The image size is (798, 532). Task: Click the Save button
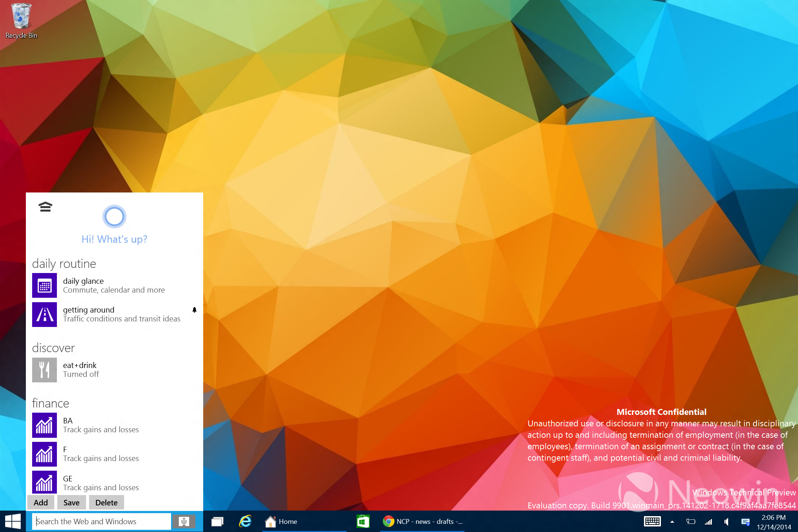pyautogui.click(x=71, y=502)
